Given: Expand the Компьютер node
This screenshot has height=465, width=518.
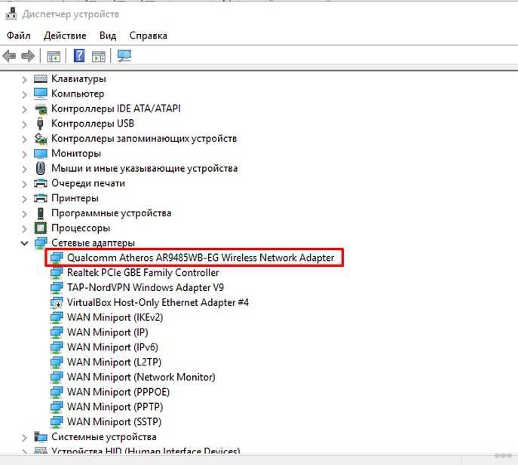Looking at the screenshot, I should tap(24, 94).
